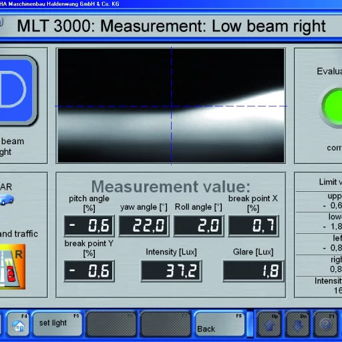Click the yaw angle value display

[x=144, y=226]
